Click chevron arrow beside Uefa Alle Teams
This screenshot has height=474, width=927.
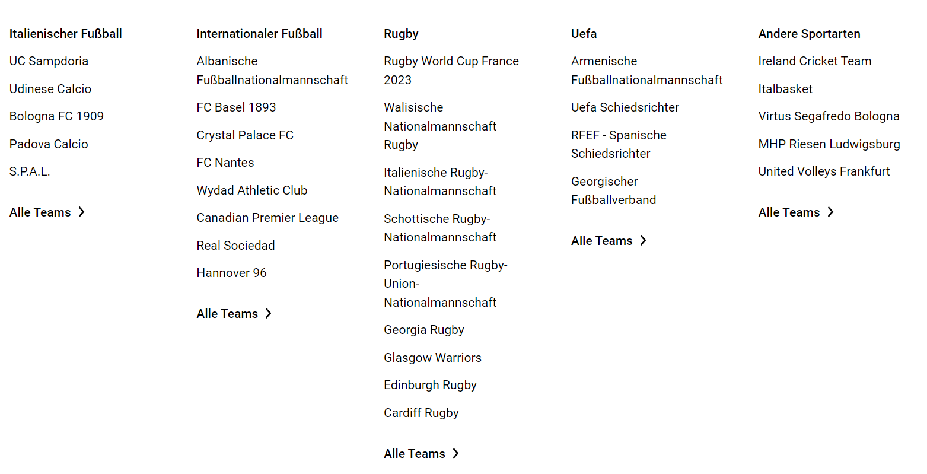pyautogui.click(x=644, y=240)
